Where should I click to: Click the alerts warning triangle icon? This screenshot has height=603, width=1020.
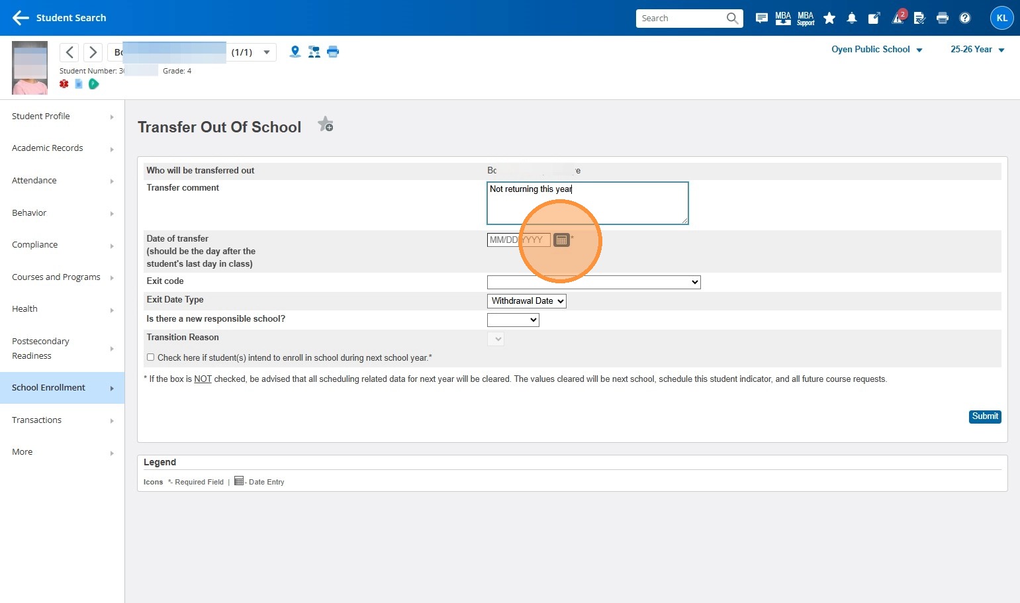[898, 19]
